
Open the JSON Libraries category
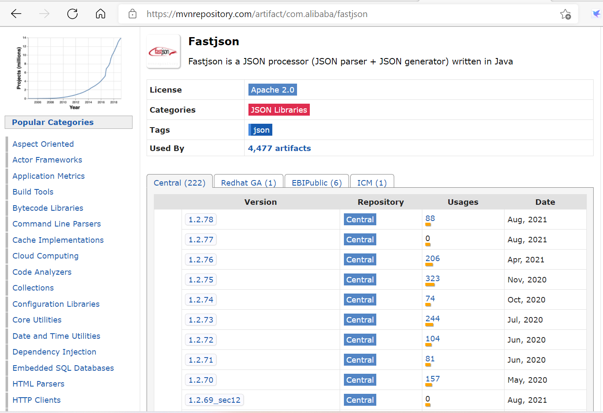(279, 110)
